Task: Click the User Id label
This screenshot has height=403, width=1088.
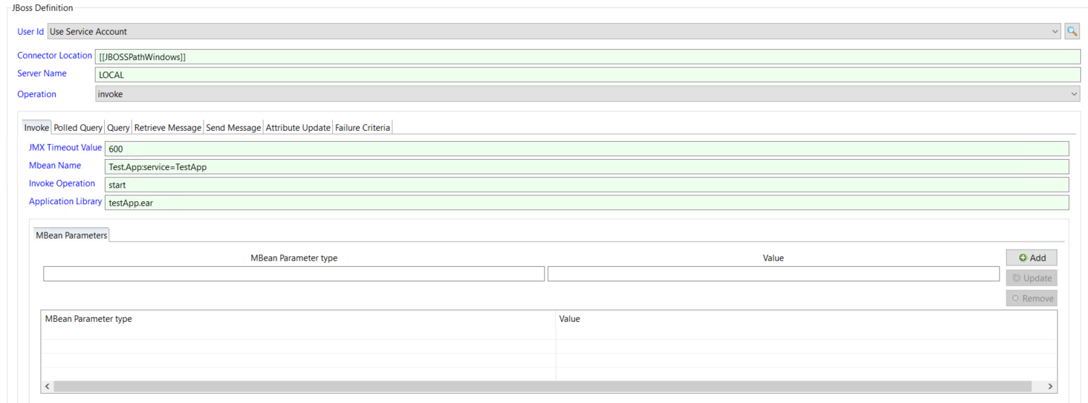Action: (x=30, y=32)
